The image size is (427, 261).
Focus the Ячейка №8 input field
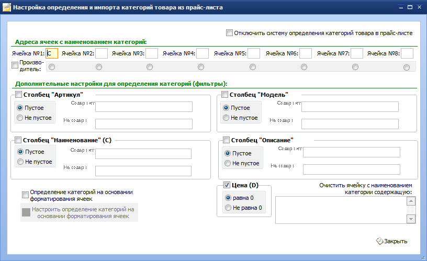[407, 53]
